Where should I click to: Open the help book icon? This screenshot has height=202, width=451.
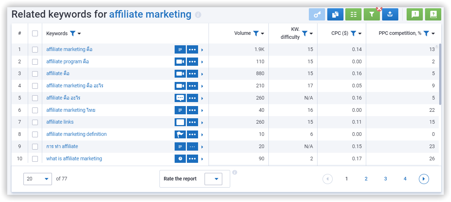(x=433, y=14)
